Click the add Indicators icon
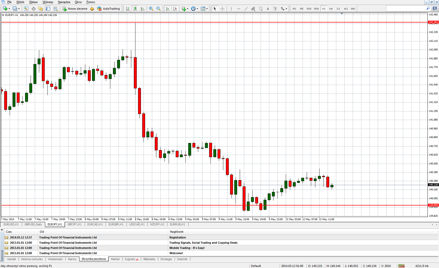This screenshot has width=439, height=268. tap(184, 9)
